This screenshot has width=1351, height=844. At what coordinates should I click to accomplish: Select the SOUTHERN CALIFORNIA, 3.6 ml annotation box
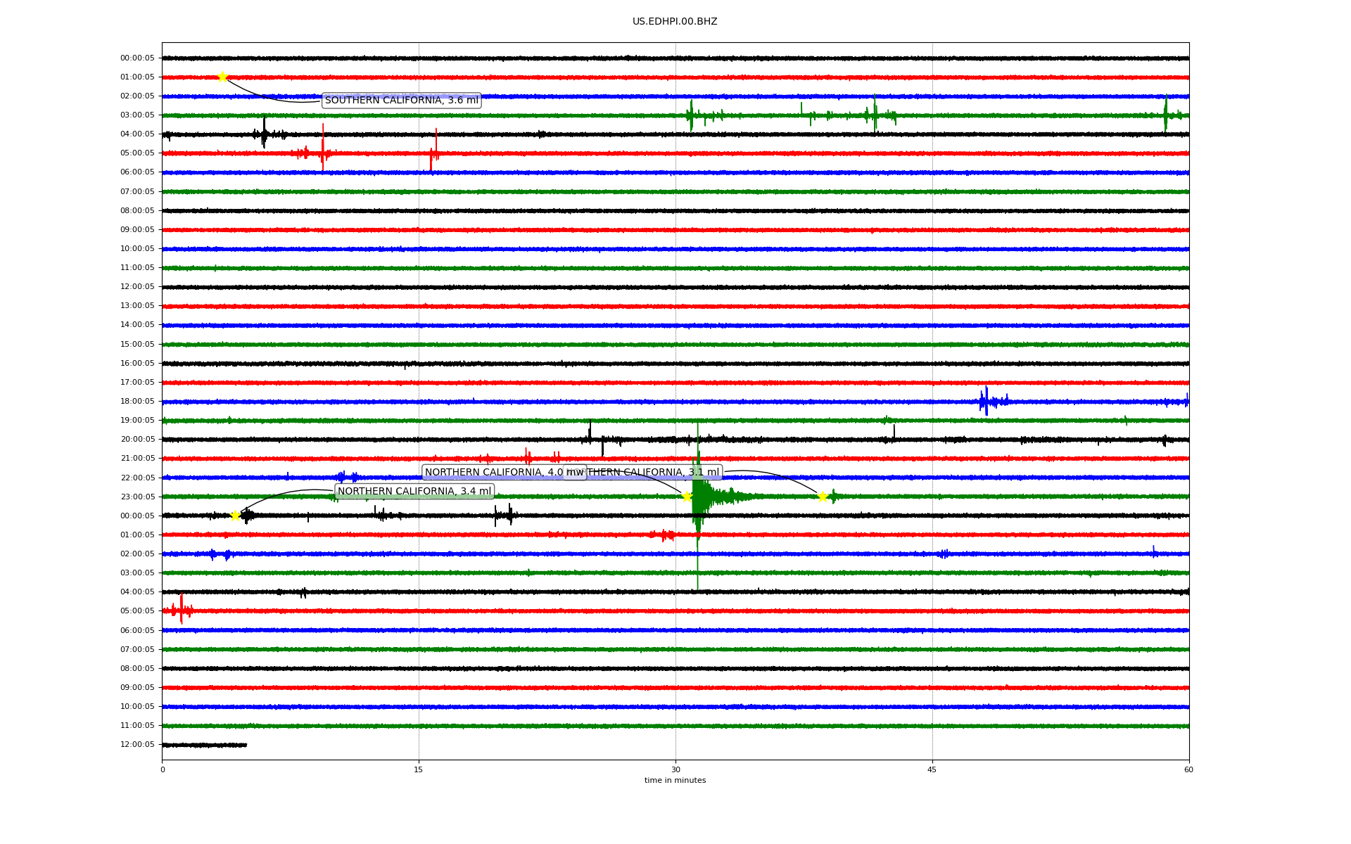coord(401,101)
